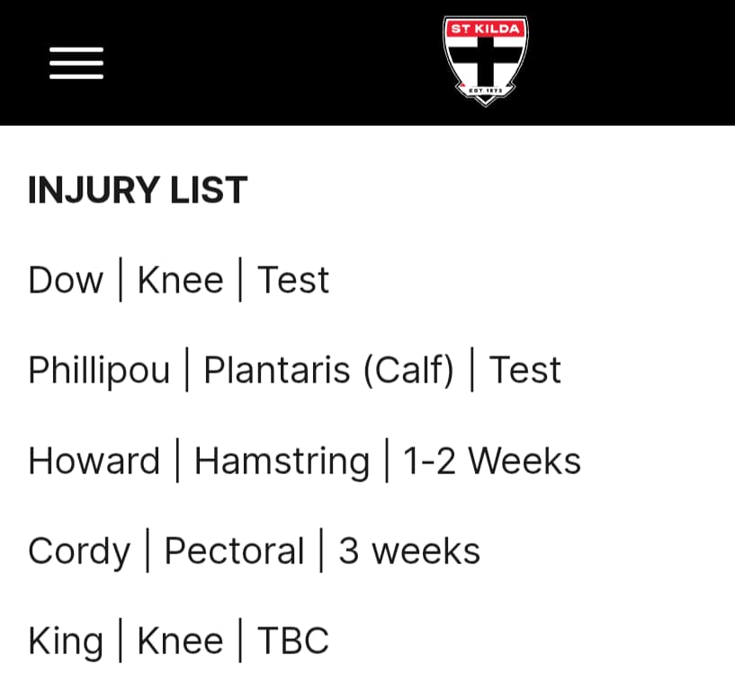Image resolution: width=735 pixels, height=700 pixels.
Task: Click the TBC status for King
Action: (x=293, y=641)
